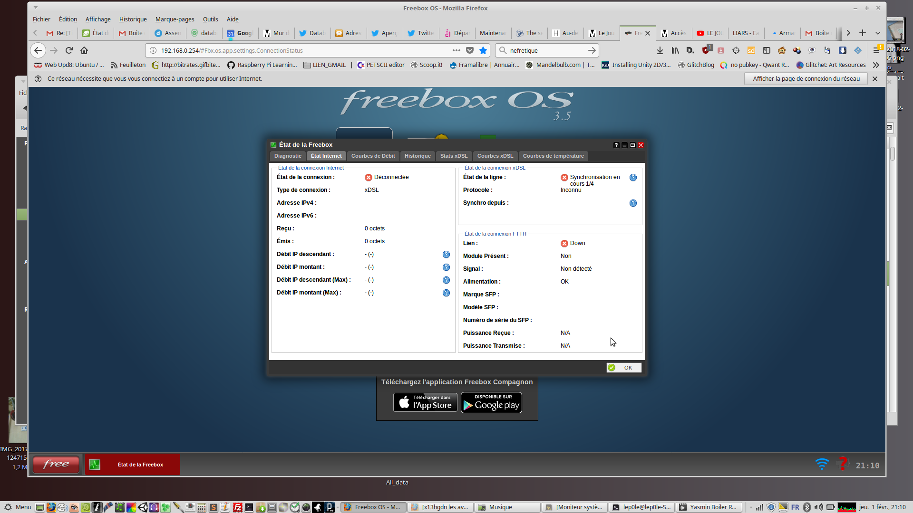This screenshot has width=913, height=513.
Task: Expand the hidden bookmarks overflow chevron
Action: (x=876, y=65)
